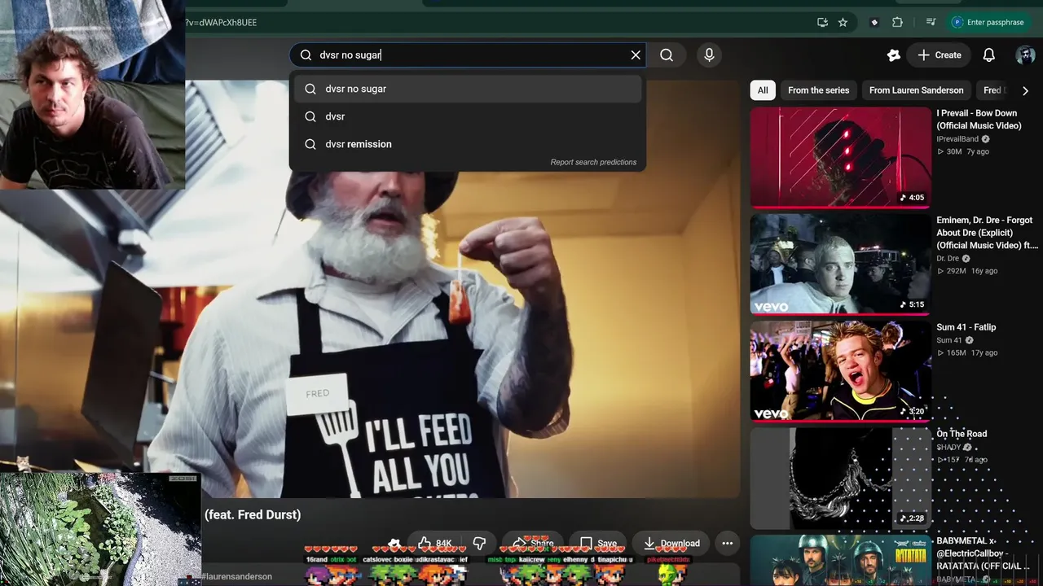Click the pinned extension icon left of the puzzle
Image resolution: width=1043 pixels, height=586 pixels.
(874, 23)
